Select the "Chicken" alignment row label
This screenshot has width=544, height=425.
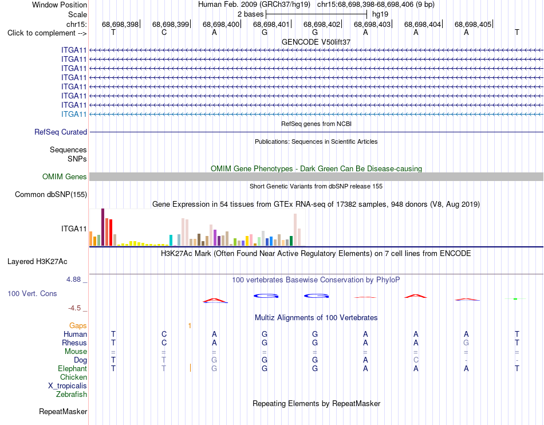[x=73, y=377]
